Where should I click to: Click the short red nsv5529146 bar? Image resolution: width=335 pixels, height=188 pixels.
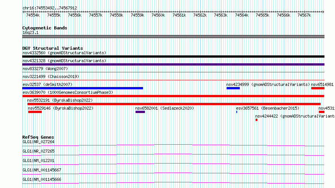pos(35,112)
